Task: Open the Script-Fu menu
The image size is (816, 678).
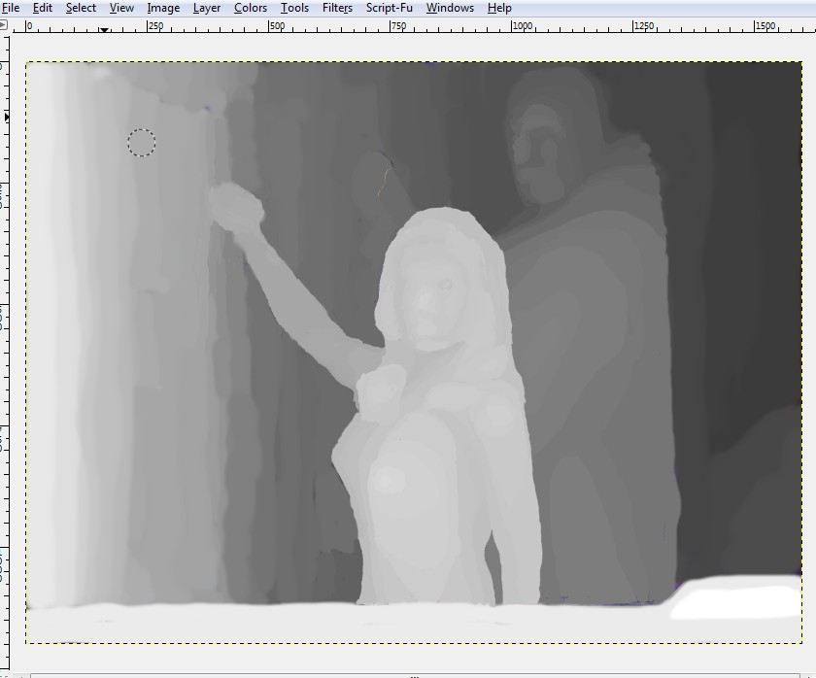Action: pos(390,8)
